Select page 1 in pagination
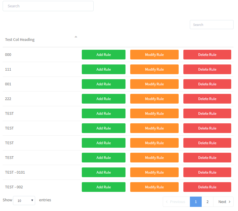This screenshot has width=238, height=211. (196, 202)
